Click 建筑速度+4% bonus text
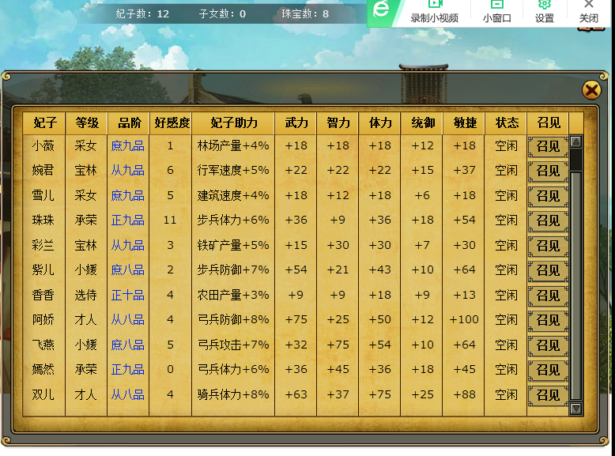 click(233, 195)
